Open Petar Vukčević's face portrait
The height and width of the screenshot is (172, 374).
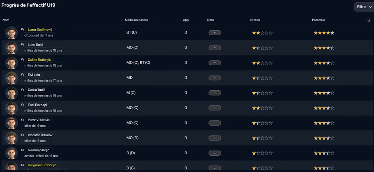click(x=12, y=123)
